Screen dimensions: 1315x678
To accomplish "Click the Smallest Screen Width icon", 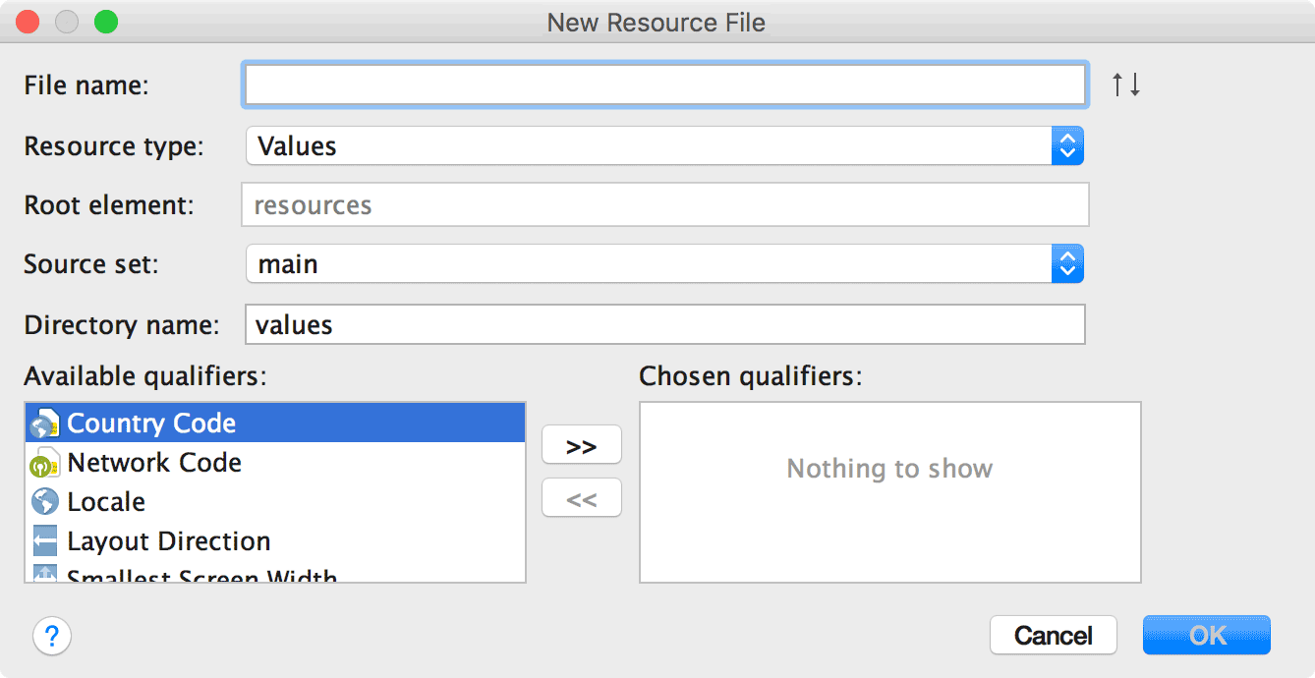I will [45, 575].
